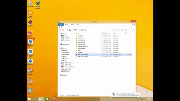Sort by the Size column header
The image size is (180, 101).
click(x=126, y=33)
